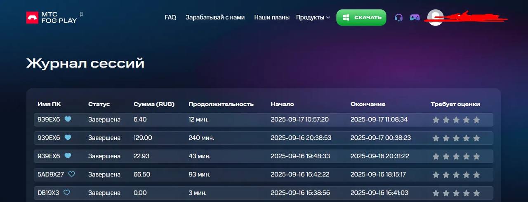
Task: Choose two stars for the 5AD9X27 session
Action: (446, 175)
